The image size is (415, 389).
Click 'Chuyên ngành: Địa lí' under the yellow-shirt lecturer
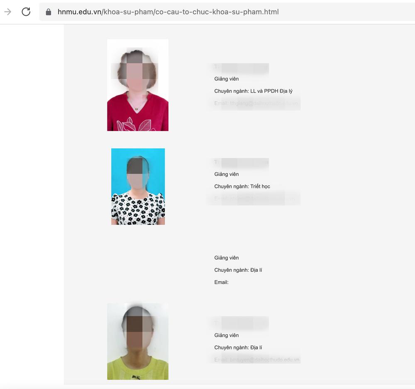point(238,347)
